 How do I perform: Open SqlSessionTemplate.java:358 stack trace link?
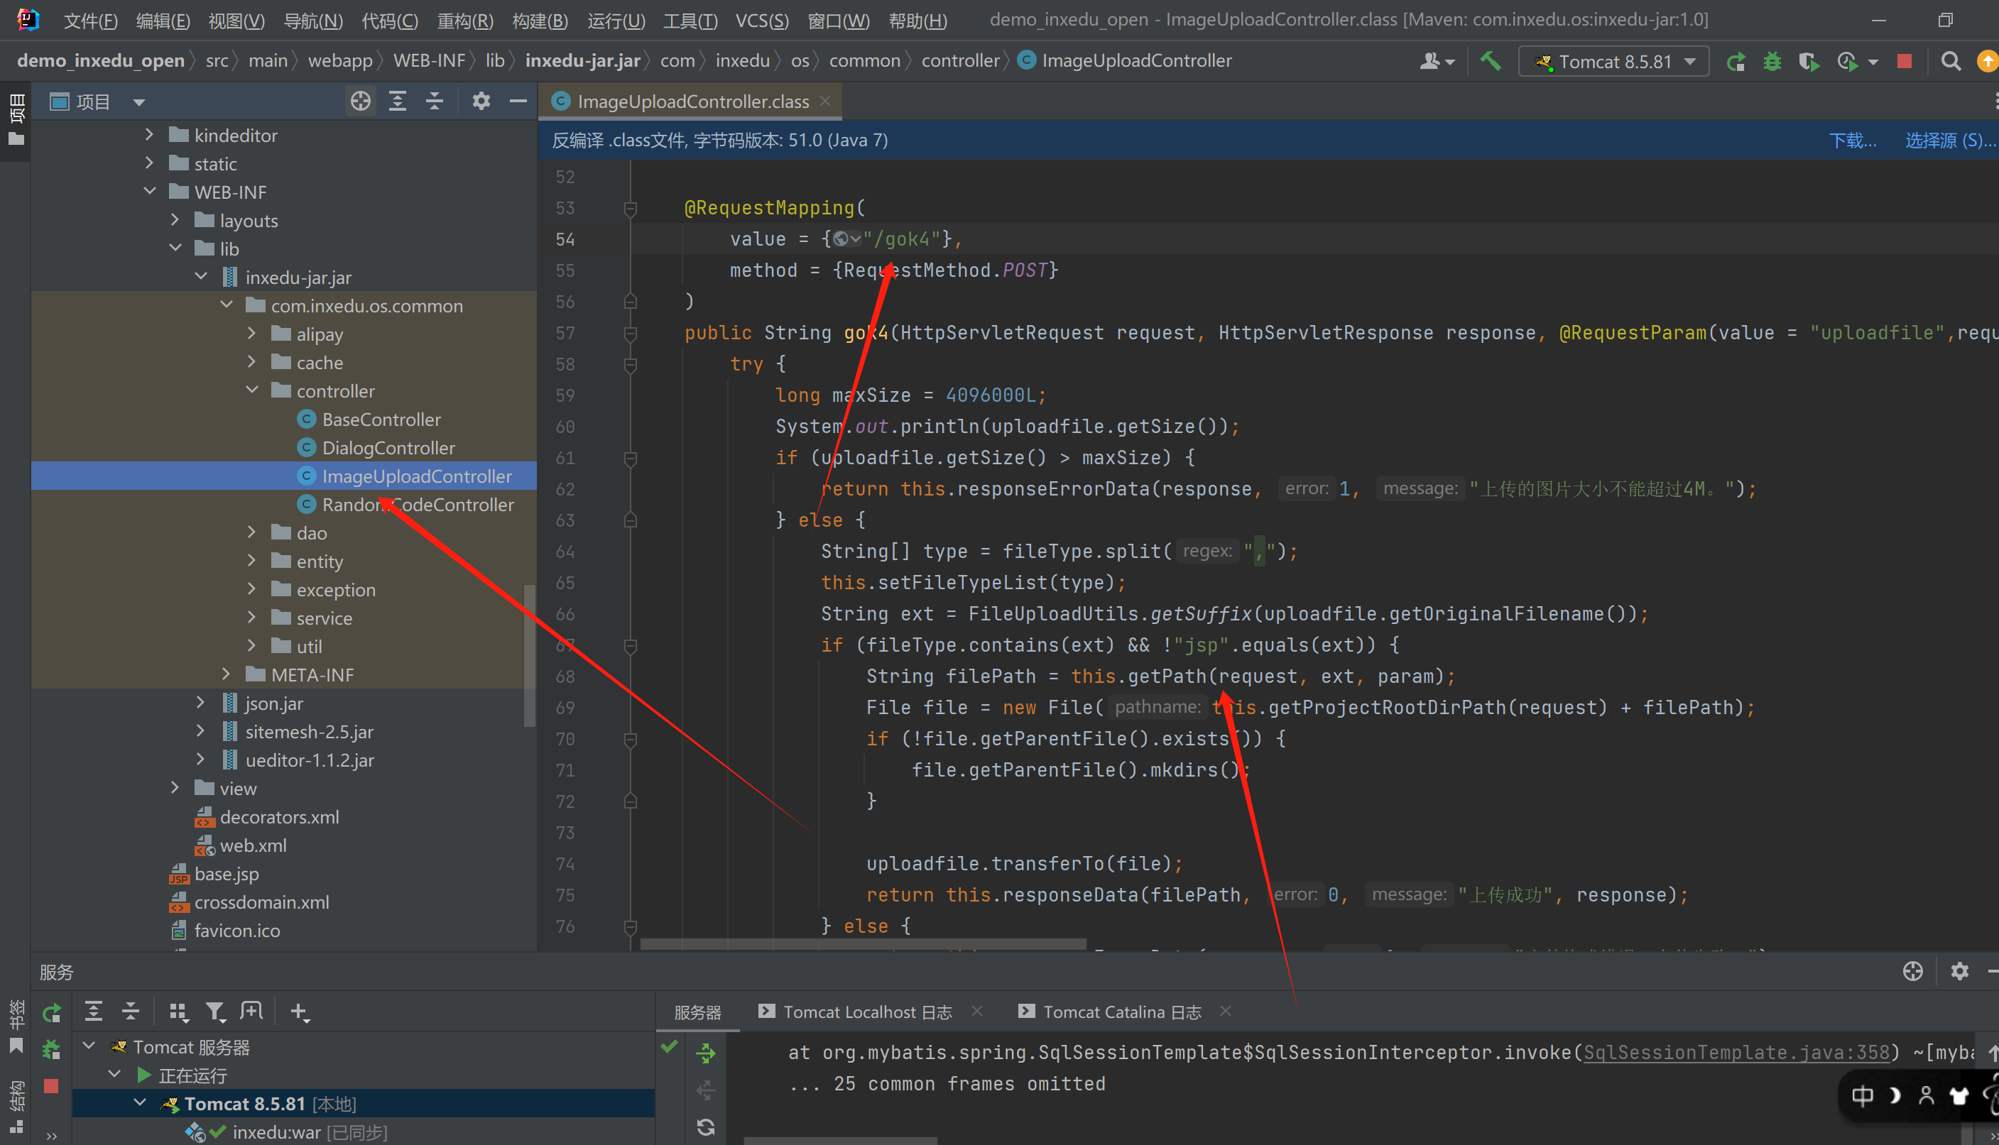1736,1053
